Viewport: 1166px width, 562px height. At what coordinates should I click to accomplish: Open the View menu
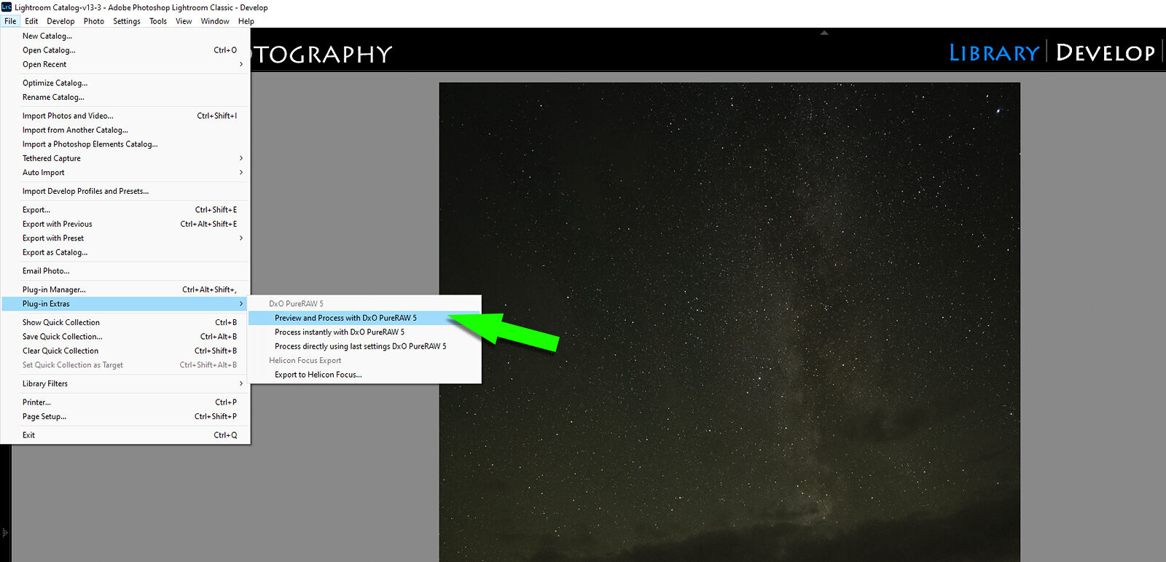(x=184, y=21)
